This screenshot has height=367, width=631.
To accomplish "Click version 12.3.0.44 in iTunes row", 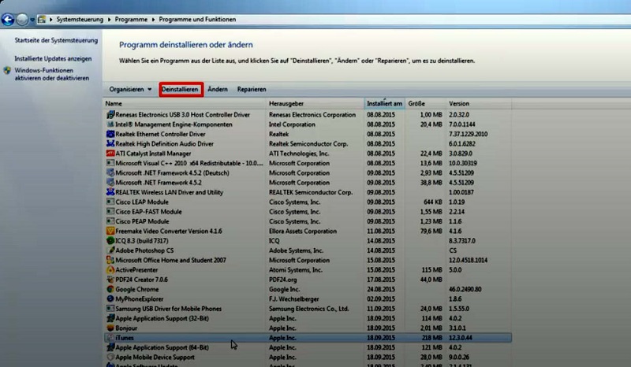I will click(461, 338).
